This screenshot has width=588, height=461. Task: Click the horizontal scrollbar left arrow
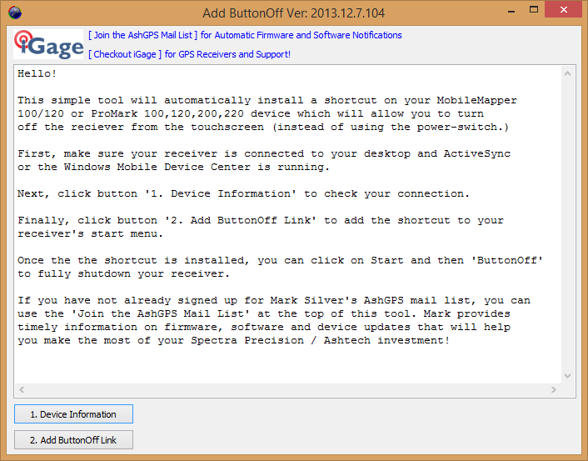click(22, 389)
